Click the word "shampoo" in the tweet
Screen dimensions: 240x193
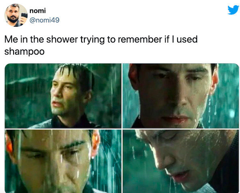tap(24, 51)
